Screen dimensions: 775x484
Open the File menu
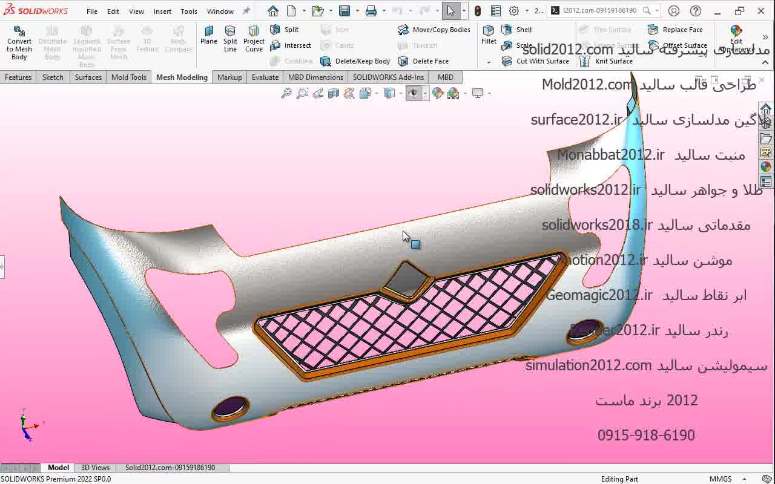(x=92, y=11)
